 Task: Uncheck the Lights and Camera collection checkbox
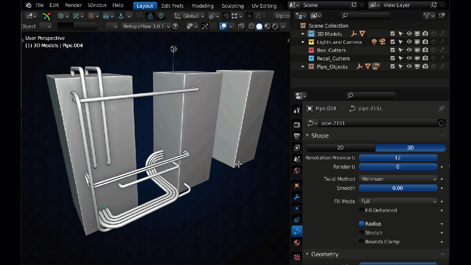coord(393,42)
